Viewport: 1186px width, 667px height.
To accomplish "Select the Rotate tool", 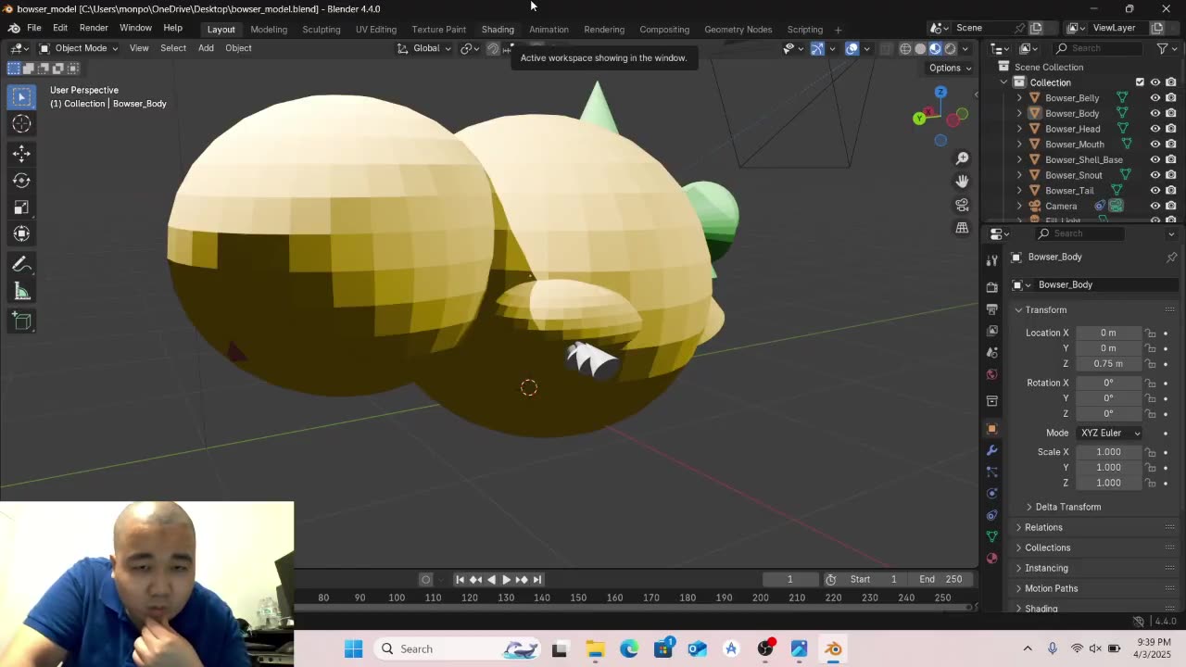I will tap(21, 180).
